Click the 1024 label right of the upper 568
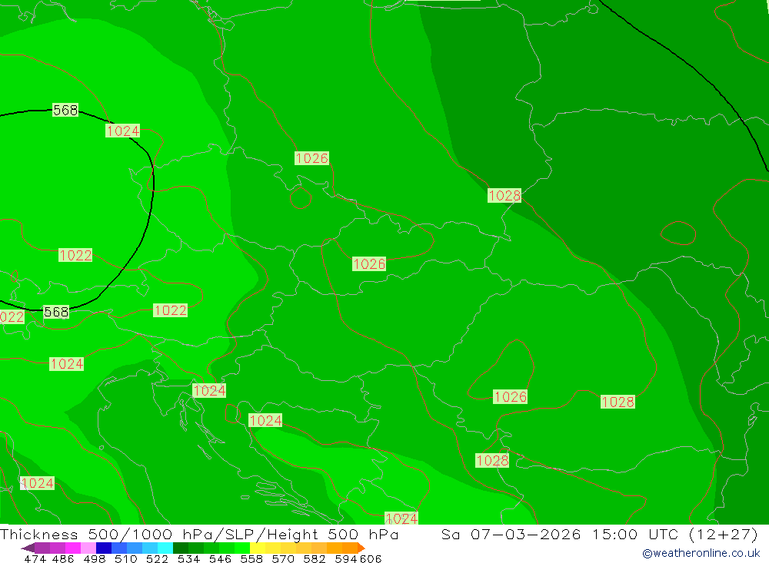 pyautogui.click(x=122, y=131)
